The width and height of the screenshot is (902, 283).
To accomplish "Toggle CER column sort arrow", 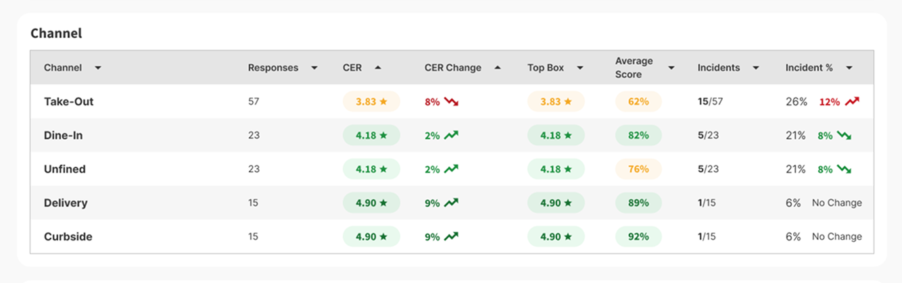I will tap(377, 68).
